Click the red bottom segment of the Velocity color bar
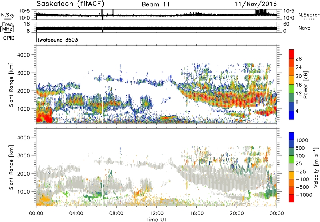 [x=292, y=198]
